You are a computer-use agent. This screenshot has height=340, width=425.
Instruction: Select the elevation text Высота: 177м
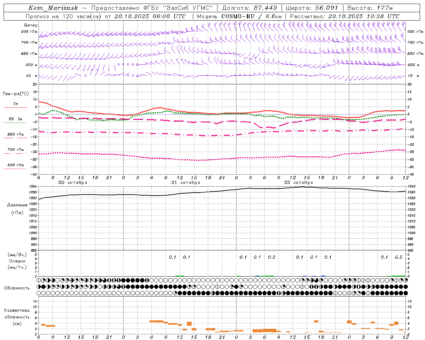pyautogui.click(x=370, y=8)
